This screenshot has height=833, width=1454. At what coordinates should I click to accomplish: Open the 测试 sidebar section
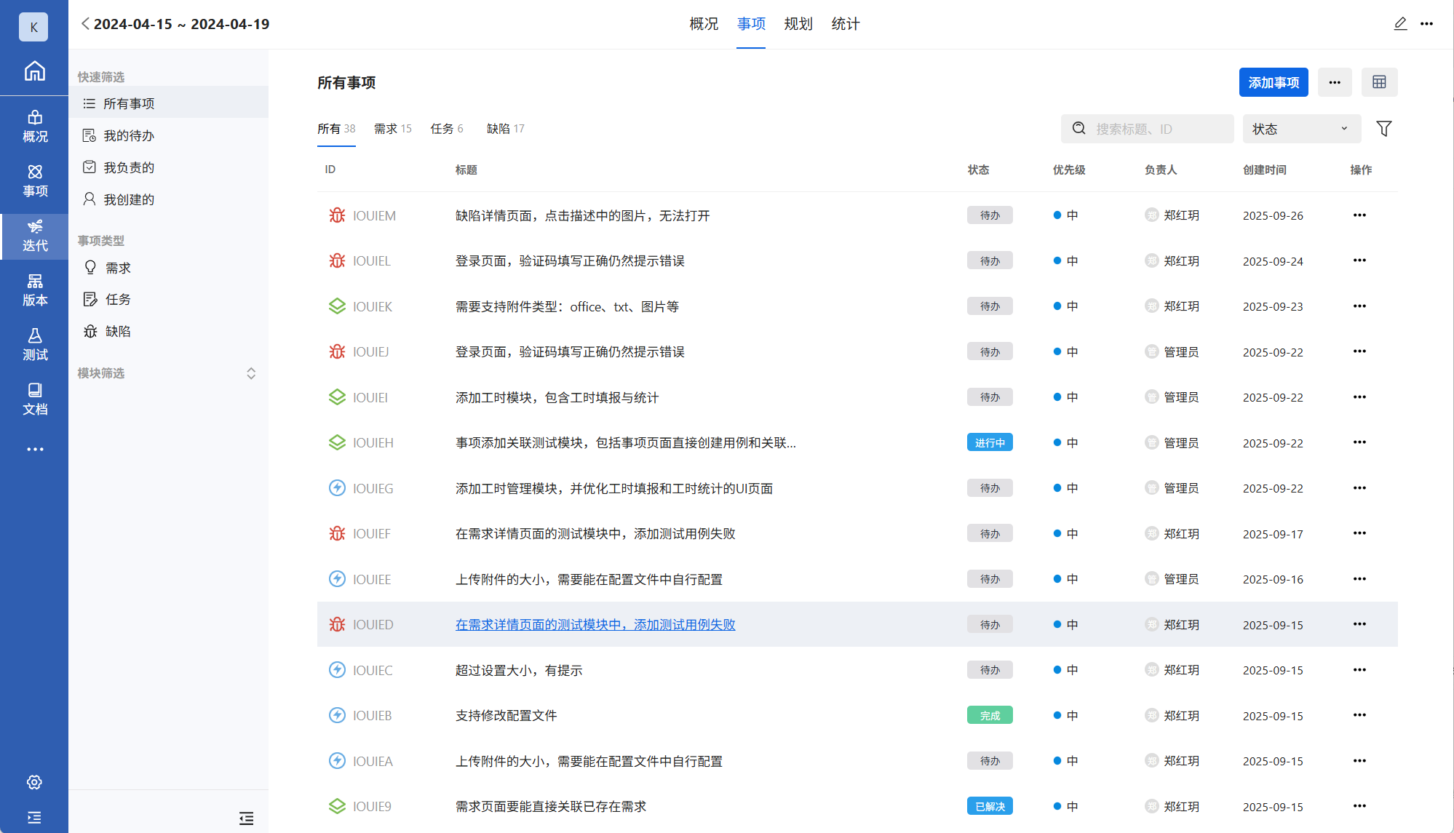click(x=34, y=344)
